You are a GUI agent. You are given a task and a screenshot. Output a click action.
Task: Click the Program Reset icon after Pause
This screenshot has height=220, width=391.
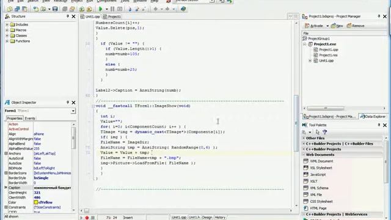[120, 9]
